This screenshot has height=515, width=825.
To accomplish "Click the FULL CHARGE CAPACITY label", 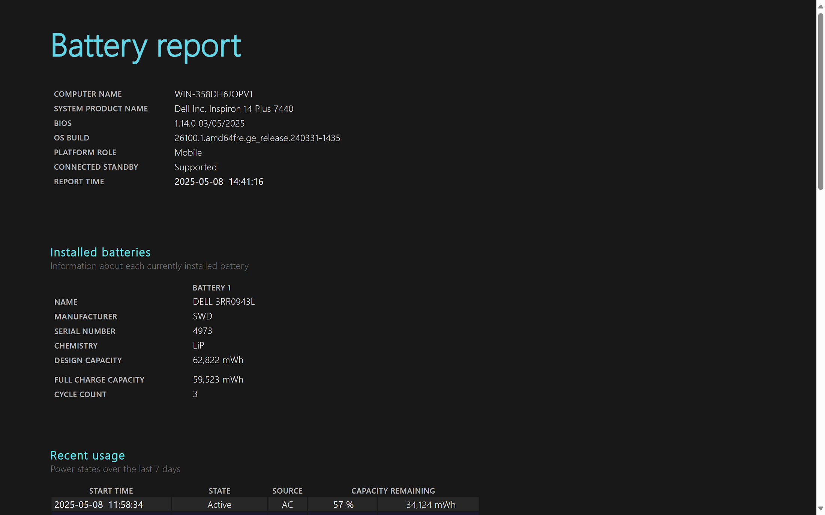I will (x=99, y=380).
